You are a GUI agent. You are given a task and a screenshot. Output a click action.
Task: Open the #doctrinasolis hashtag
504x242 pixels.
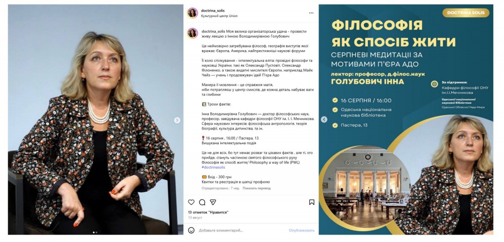(x=213, y=167)
